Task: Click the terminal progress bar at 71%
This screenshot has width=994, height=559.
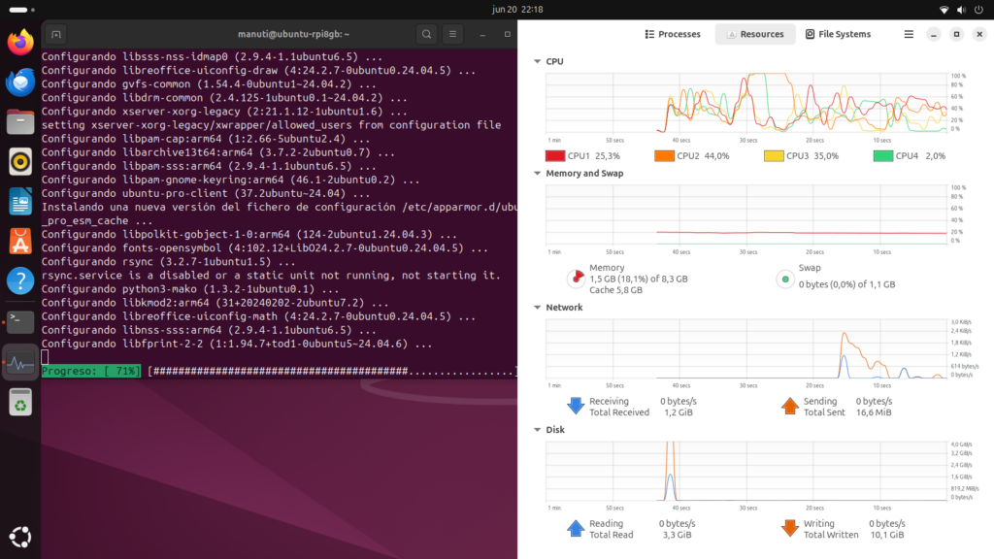Action: [279, 372]
